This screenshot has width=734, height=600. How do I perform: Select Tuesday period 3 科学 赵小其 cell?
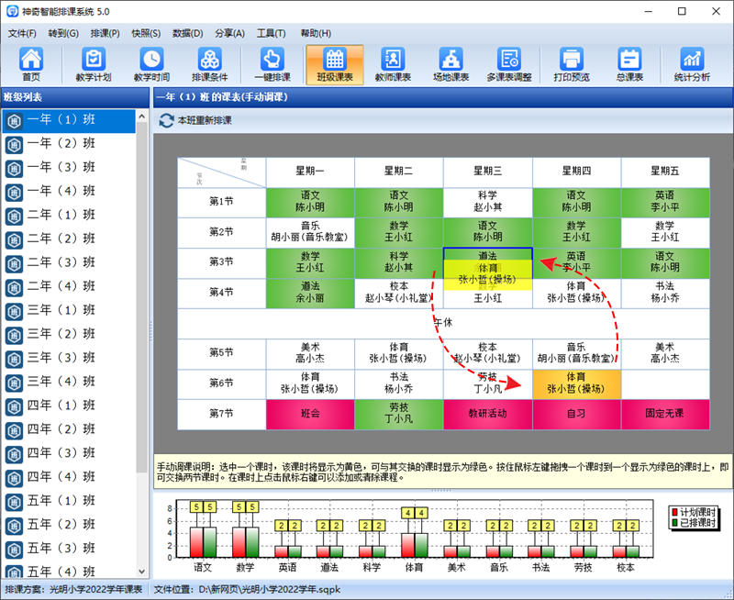pos(398,263)
